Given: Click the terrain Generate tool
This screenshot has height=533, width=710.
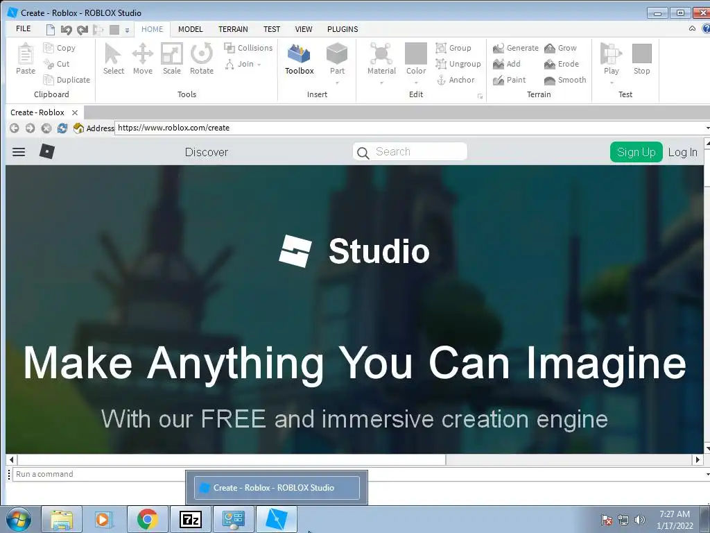Looking at the screenshot, I should coord(516,48).
